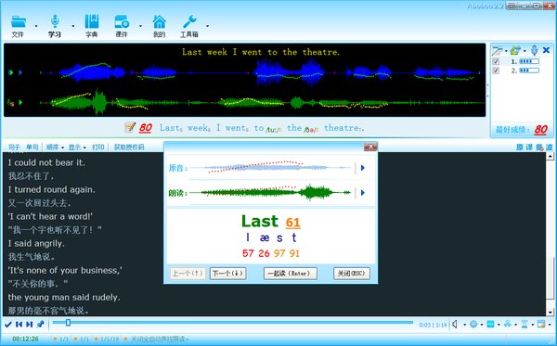
Task: Open the 显示 (display) dropdown menu
Action: [77, 147]
